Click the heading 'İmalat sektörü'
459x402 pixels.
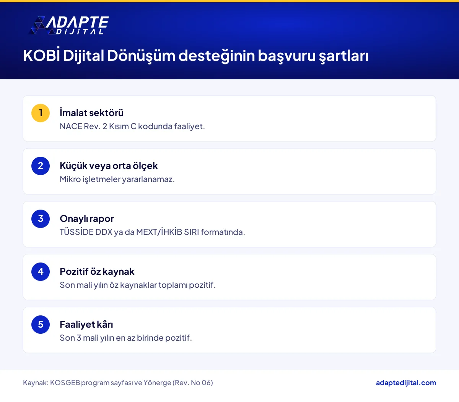point(92,113)
